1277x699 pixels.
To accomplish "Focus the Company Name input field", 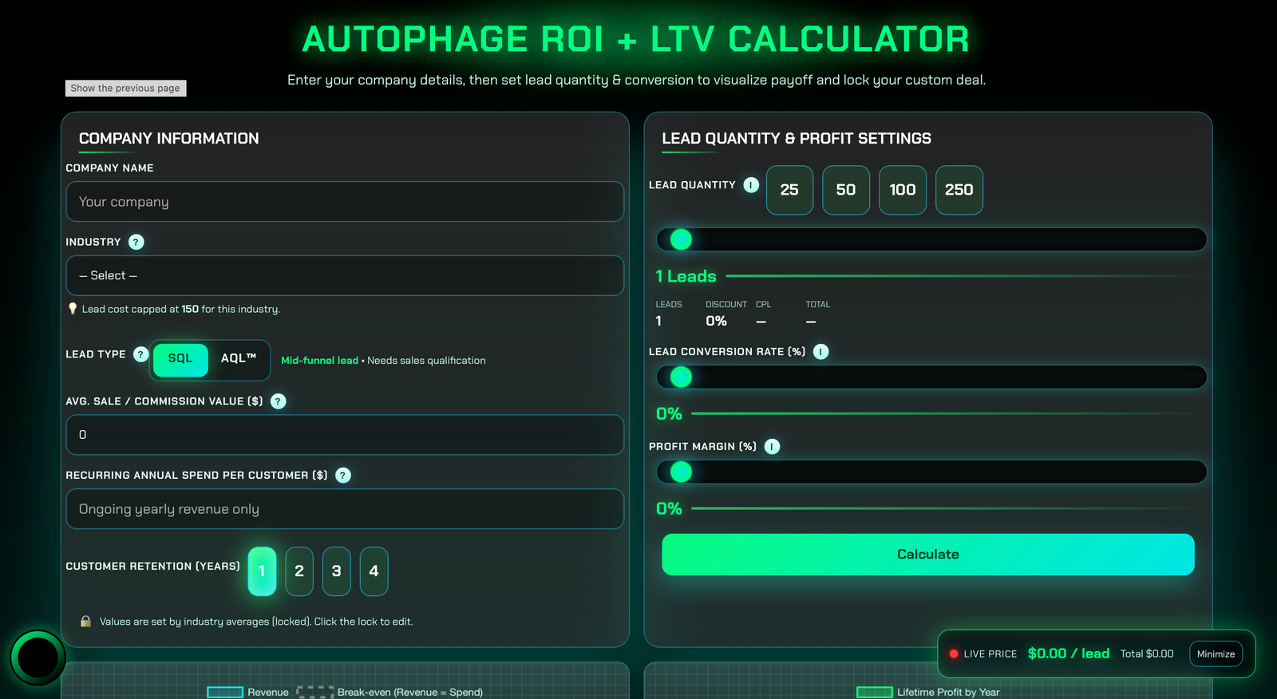I will [345, 202].
